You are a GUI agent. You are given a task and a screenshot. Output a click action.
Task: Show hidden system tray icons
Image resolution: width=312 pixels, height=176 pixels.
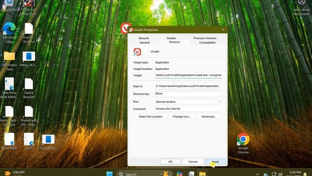[257, 174]
